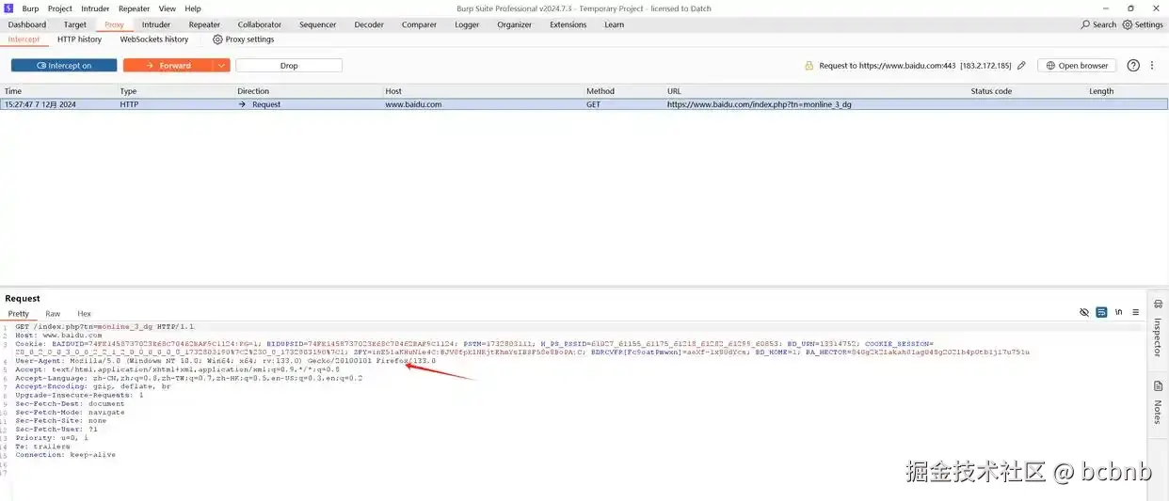Toggle non-printable characters \n display
The image size is (1169, 501).
(1118, 312)
